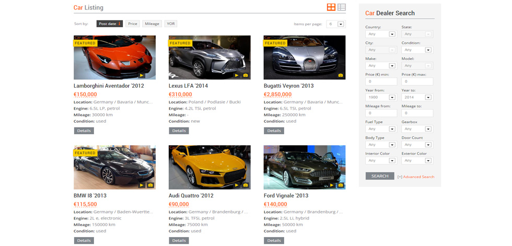512x246 pixels.
Task: Play video icon on BMW I8 photo
Action: coord(142,185)
